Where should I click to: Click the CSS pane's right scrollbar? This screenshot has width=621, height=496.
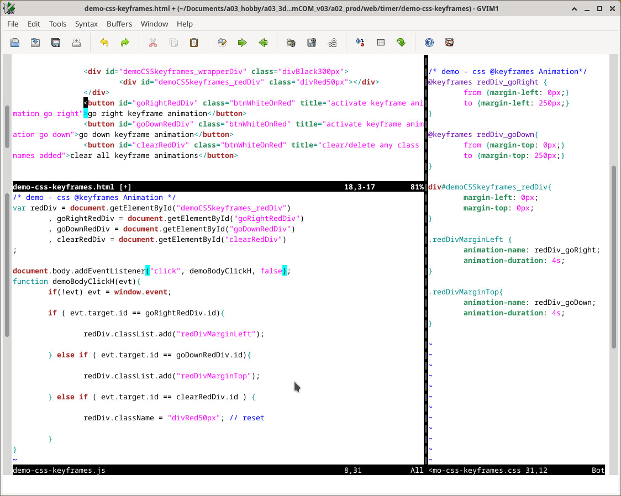pyautogui.click(x=614, y=257)
